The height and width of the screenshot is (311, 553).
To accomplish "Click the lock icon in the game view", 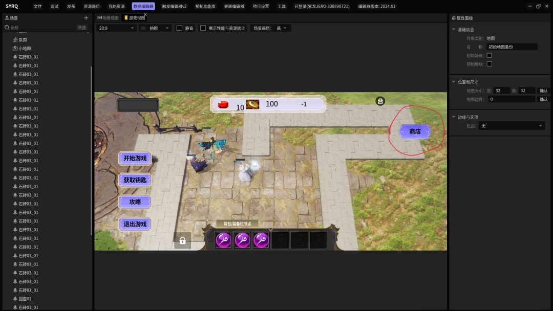I will pos(182,240).
